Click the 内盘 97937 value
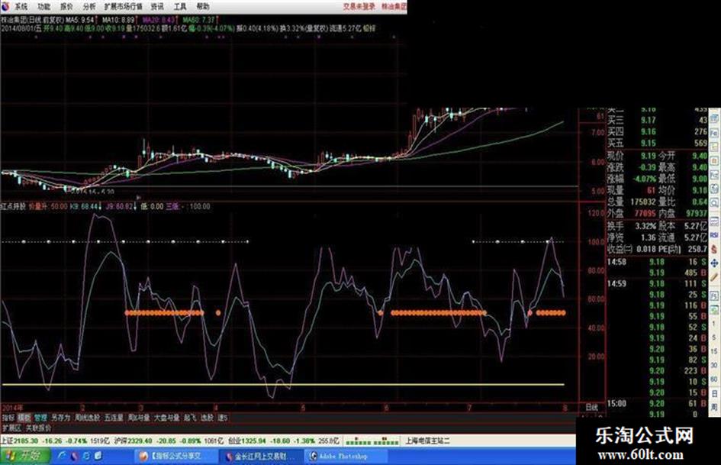The image size is (721, 465). [696, 213]
